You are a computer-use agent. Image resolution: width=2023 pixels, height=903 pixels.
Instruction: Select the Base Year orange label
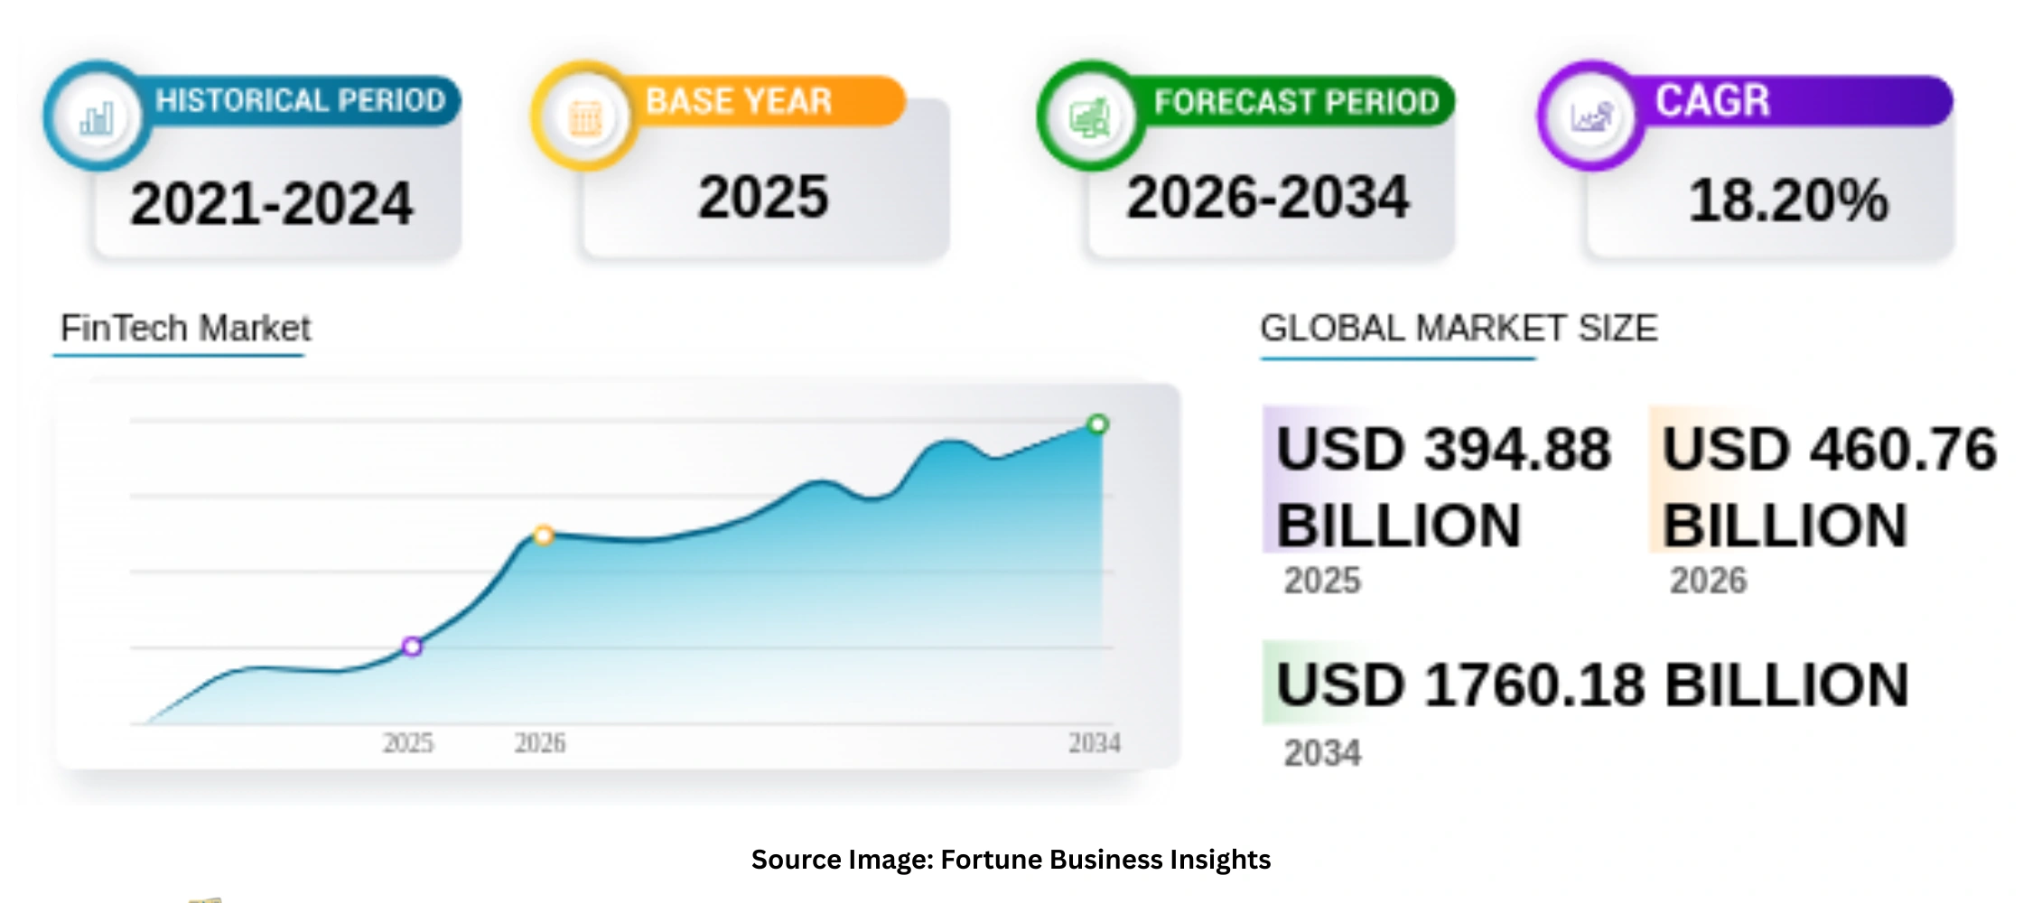pos(739,101)
